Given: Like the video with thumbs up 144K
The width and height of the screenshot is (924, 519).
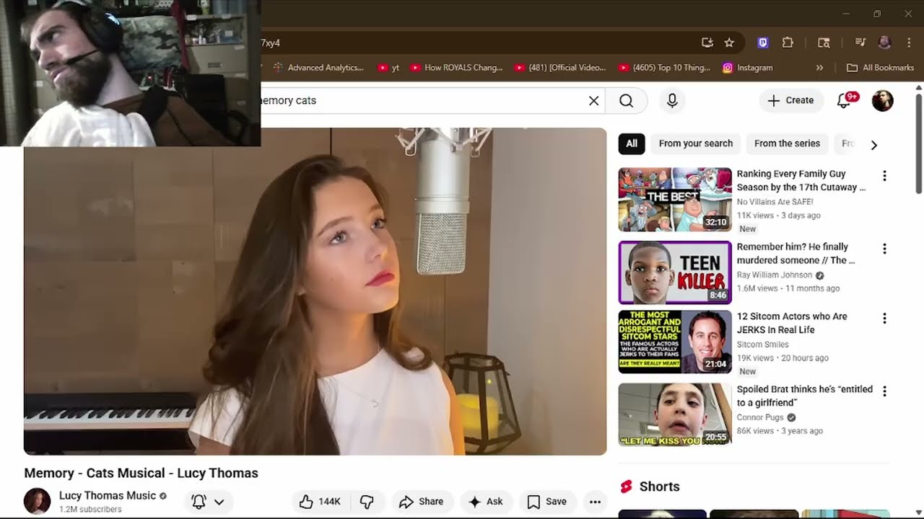Looking at the screenshot, I should point(320,502).
